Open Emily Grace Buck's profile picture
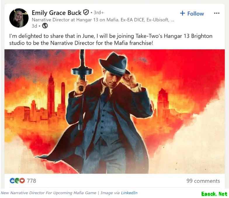The width and height of the screenshot is (229, 198). [x=19, y=18]
